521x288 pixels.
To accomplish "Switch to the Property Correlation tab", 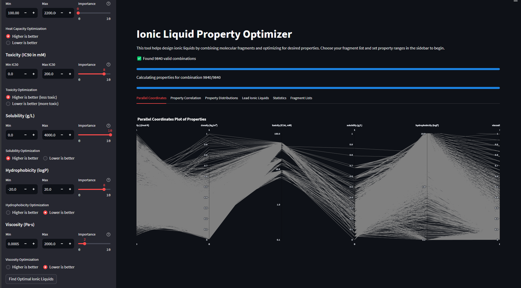I will (x=185, y=98).
